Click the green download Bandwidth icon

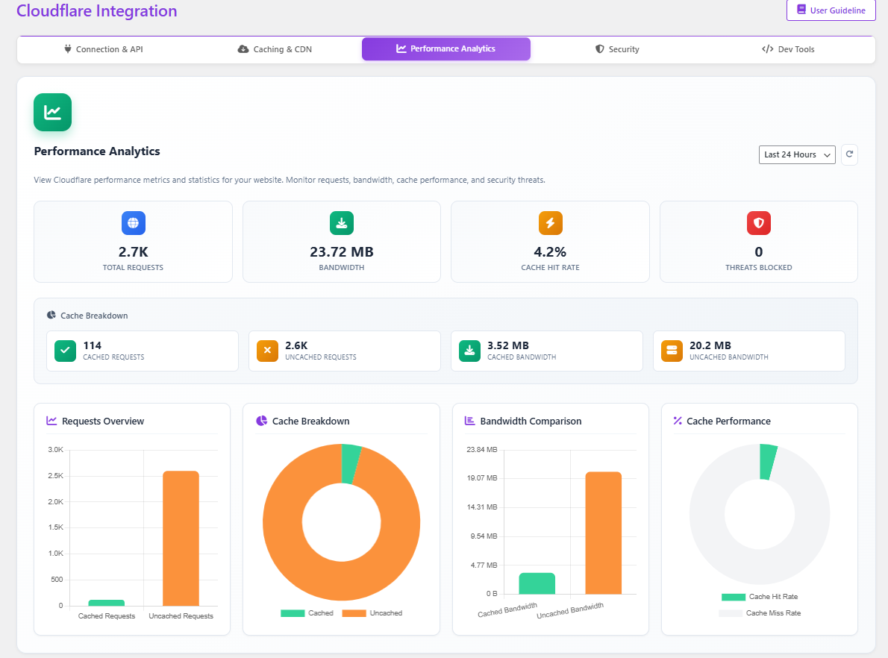click(x=341, y=223)
